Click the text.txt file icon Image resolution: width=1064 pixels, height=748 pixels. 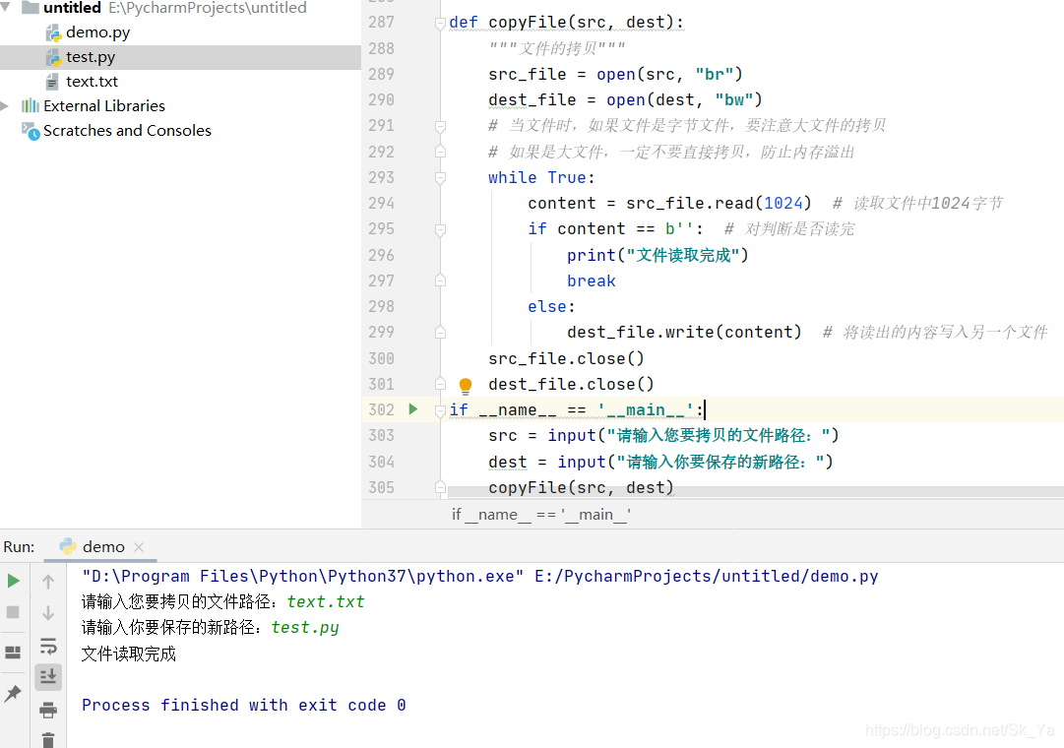tap(52, 82)
